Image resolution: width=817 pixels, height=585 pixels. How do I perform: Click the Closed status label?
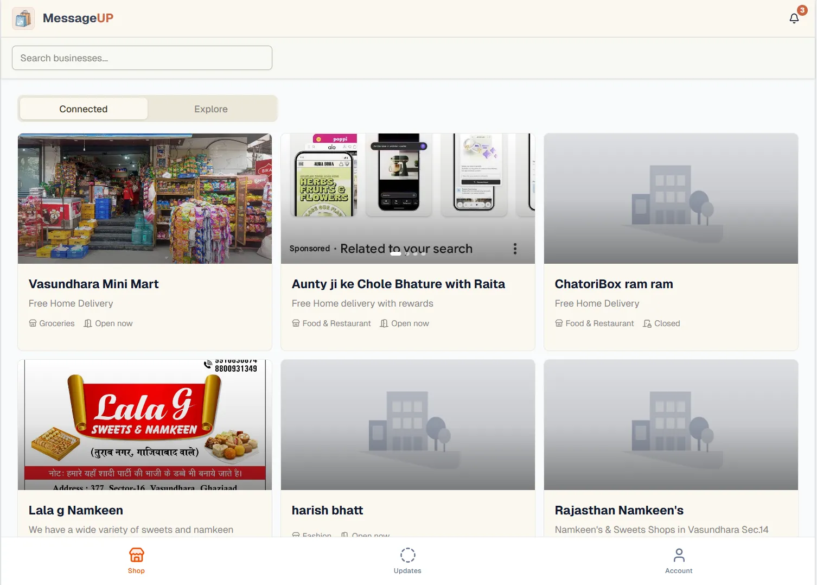pos(667,323)
